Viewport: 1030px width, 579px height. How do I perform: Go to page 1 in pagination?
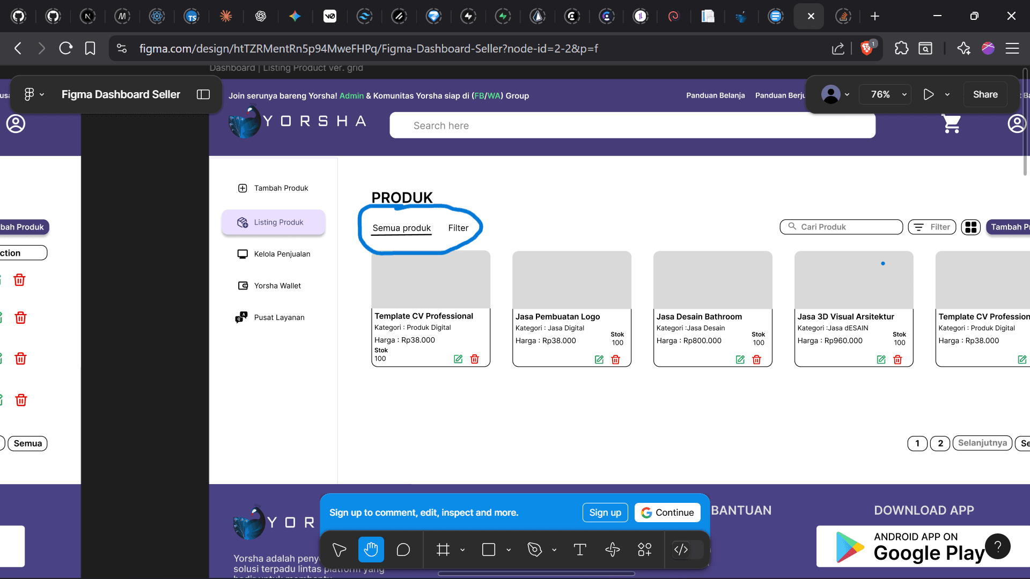pos(917,443)
